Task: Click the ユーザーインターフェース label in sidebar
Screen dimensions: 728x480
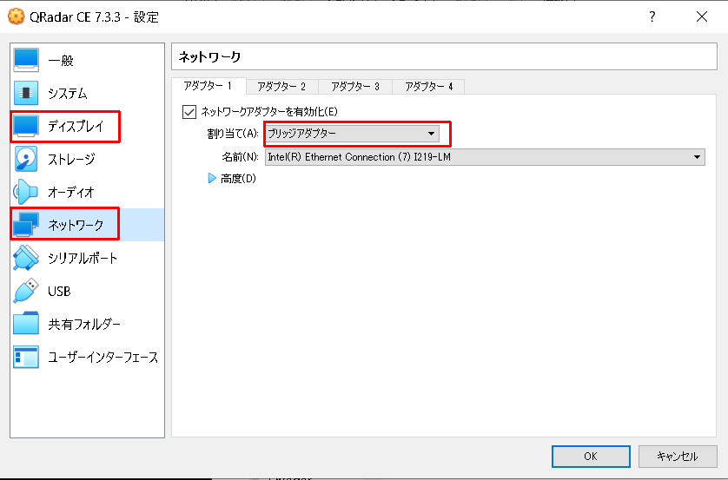Action: click(x=103, y=357)
